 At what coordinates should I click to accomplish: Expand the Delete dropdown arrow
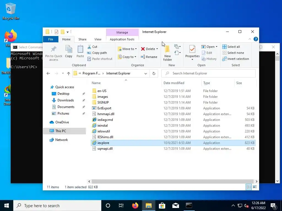point(157,49)
